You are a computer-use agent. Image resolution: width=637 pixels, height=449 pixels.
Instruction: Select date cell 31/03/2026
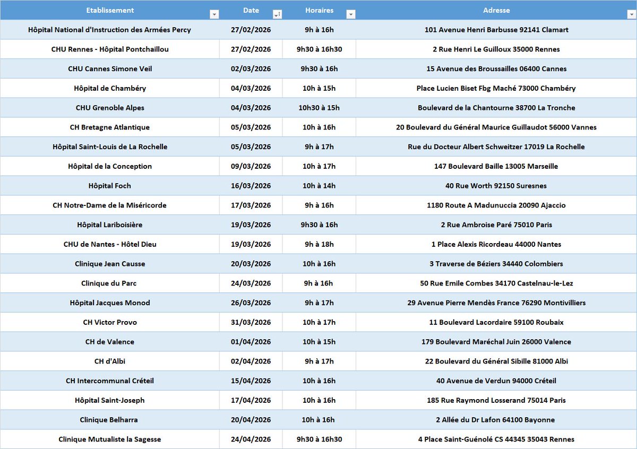(251, 322)
